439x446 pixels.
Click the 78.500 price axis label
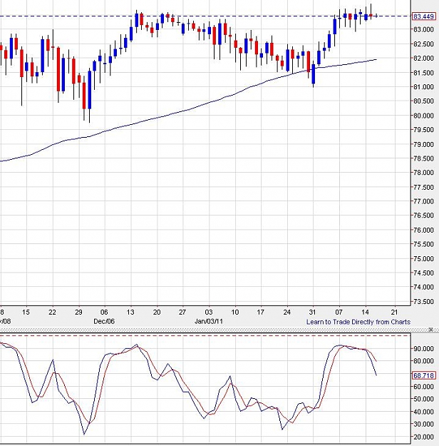423,158
